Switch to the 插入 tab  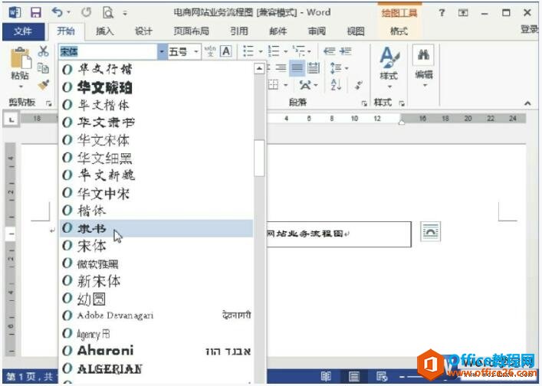point(104,31)
